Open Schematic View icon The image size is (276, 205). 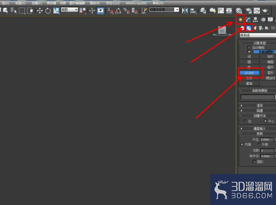[229, 10]
